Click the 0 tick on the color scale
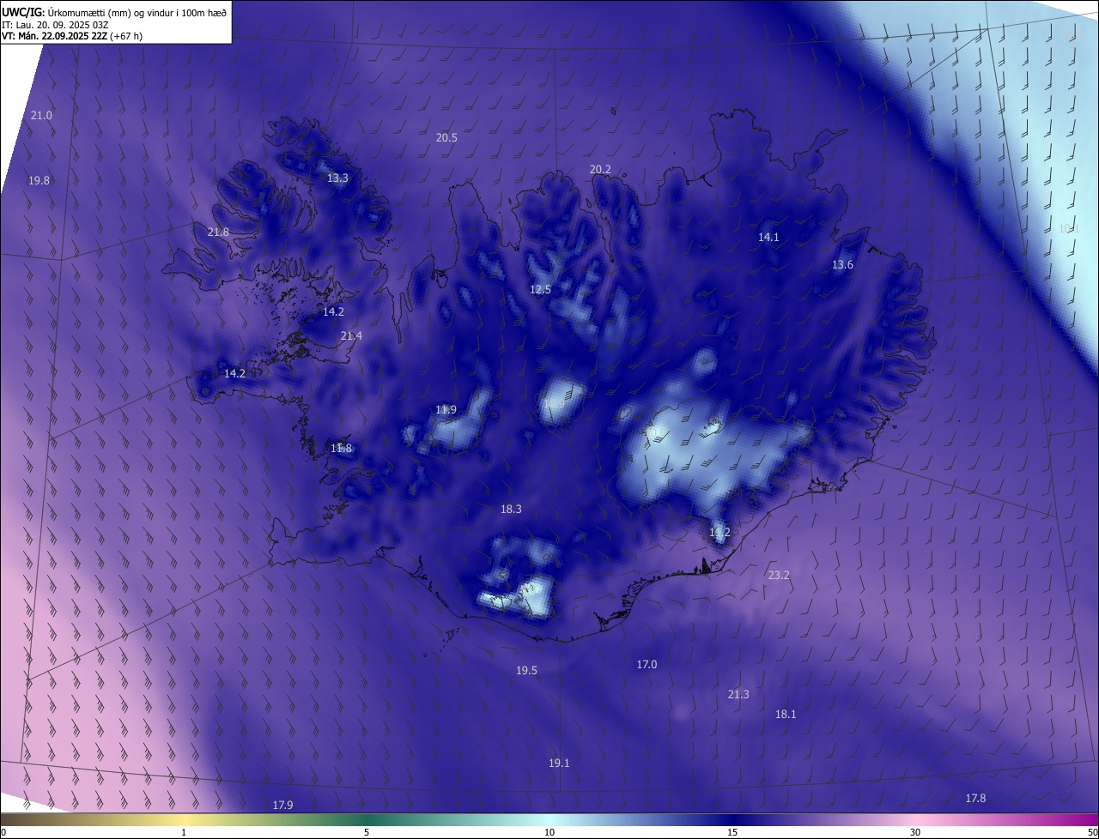 (x=3, y=832)
